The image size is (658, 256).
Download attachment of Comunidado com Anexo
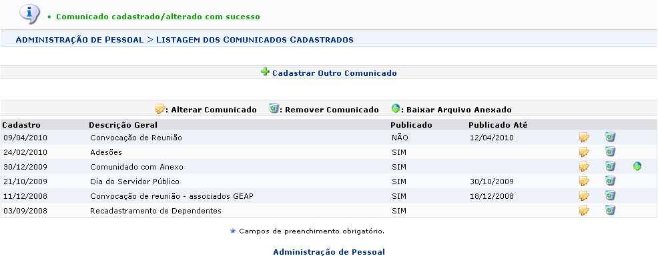pos(637,166)
